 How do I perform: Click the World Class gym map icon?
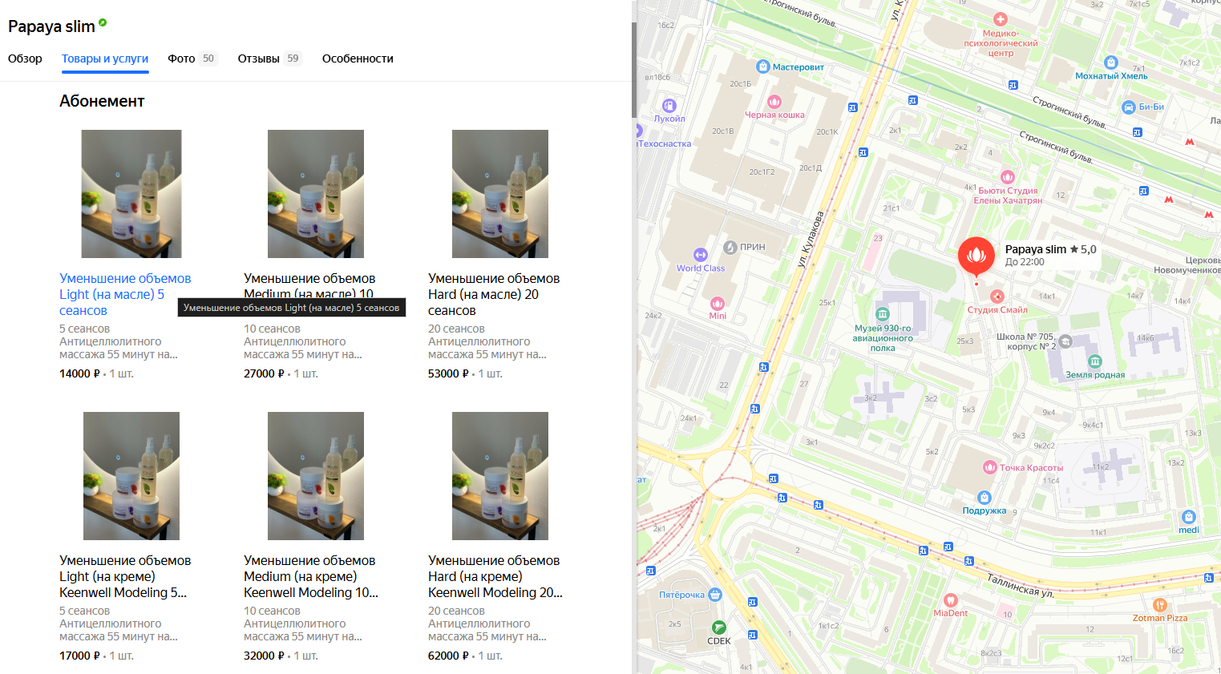point(700,255)
